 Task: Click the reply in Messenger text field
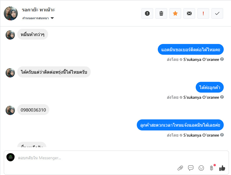coord(96,158)
